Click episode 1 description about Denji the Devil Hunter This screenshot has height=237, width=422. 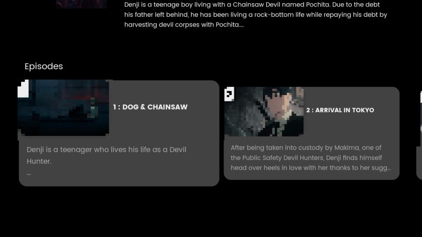point(107,155)
